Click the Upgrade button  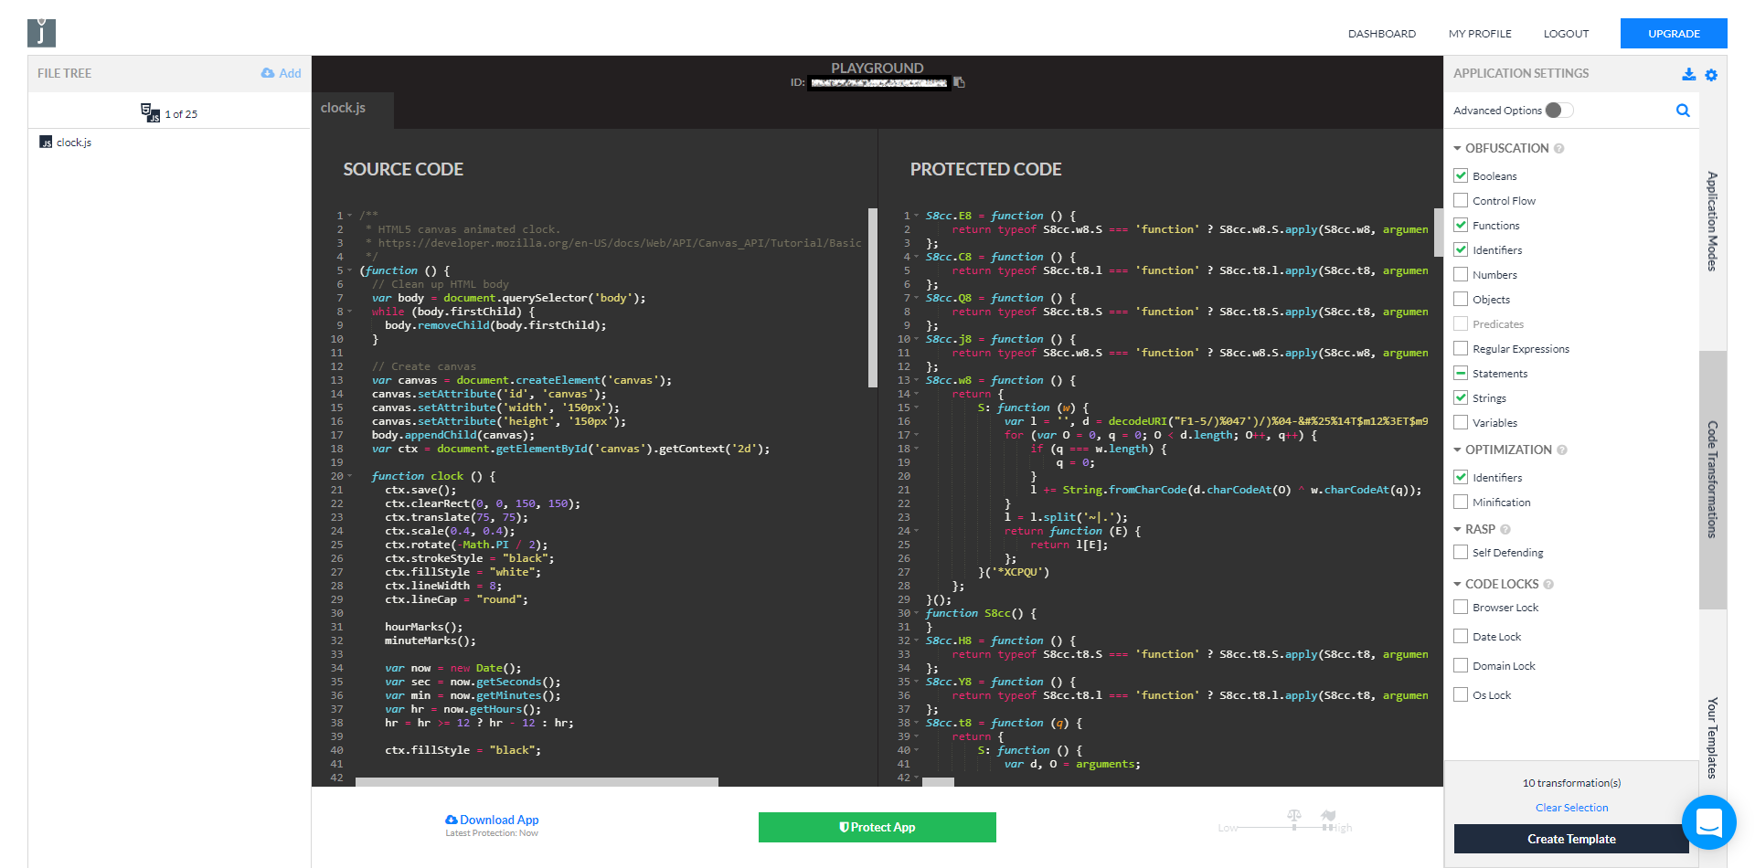click(1674, 34)
